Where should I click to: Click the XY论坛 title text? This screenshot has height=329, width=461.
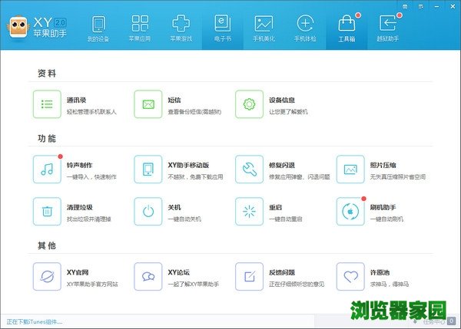pyautogui.click(x=178, y=272)
